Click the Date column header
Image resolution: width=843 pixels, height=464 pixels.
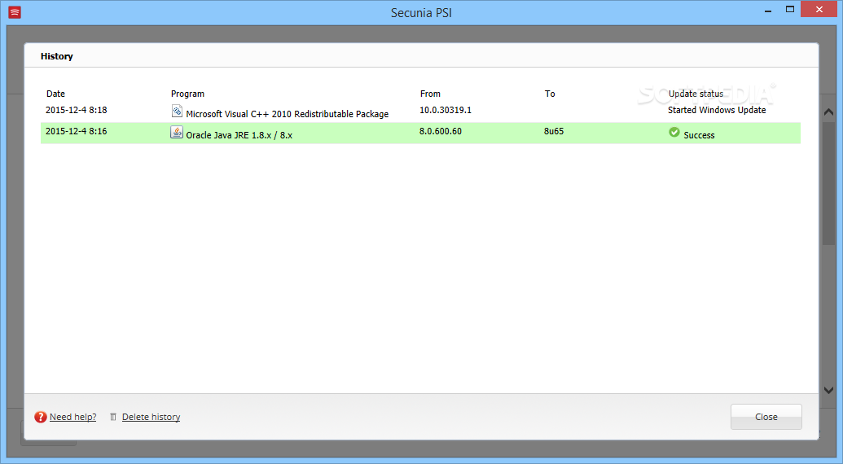55,94
